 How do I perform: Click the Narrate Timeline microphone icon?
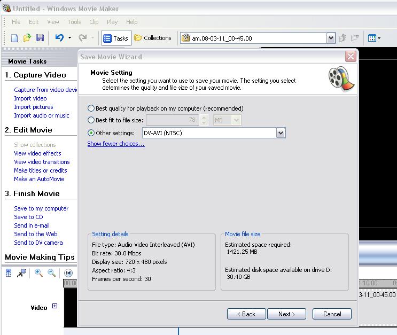[21, 272]
